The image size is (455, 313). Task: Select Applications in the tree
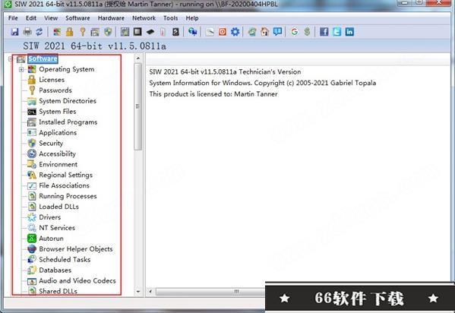coord(58,133)
